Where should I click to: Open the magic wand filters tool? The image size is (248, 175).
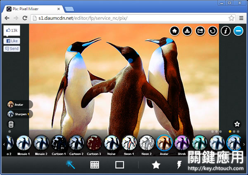pos(70,165)
